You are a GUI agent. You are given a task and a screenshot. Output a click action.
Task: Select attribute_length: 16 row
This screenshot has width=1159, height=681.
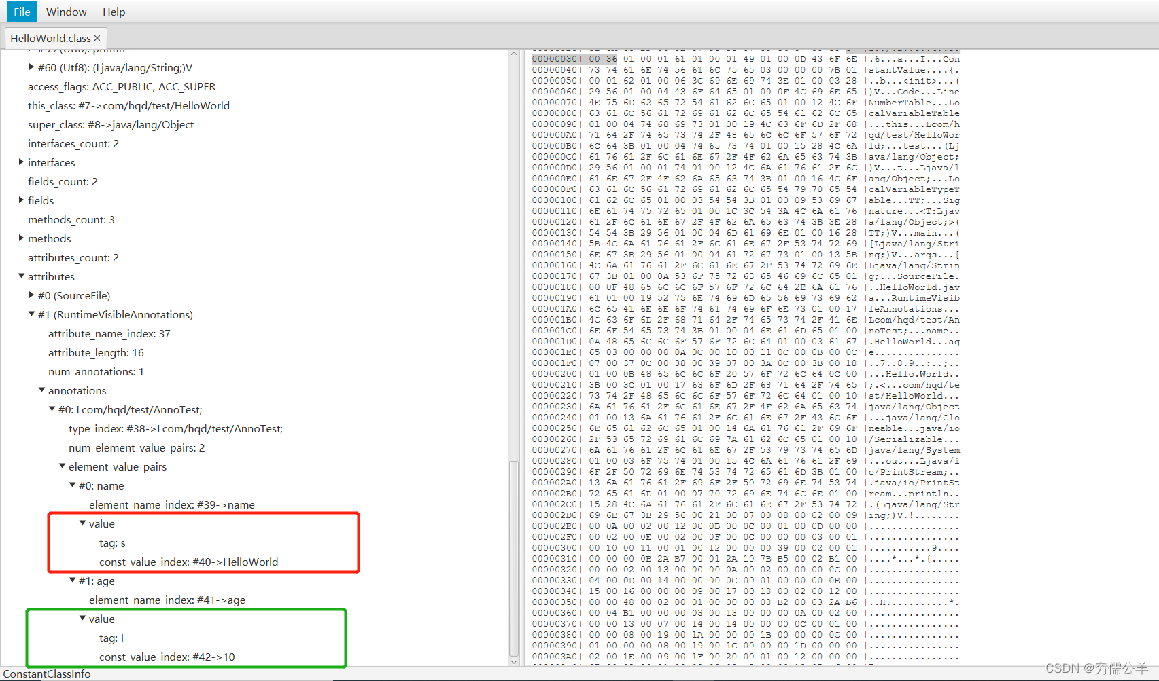tap(96, 352)
